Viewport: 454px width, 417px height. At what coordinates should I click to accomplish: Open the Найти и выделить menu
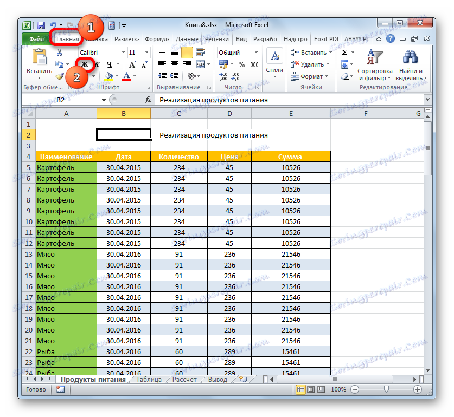tap(411, 65)
